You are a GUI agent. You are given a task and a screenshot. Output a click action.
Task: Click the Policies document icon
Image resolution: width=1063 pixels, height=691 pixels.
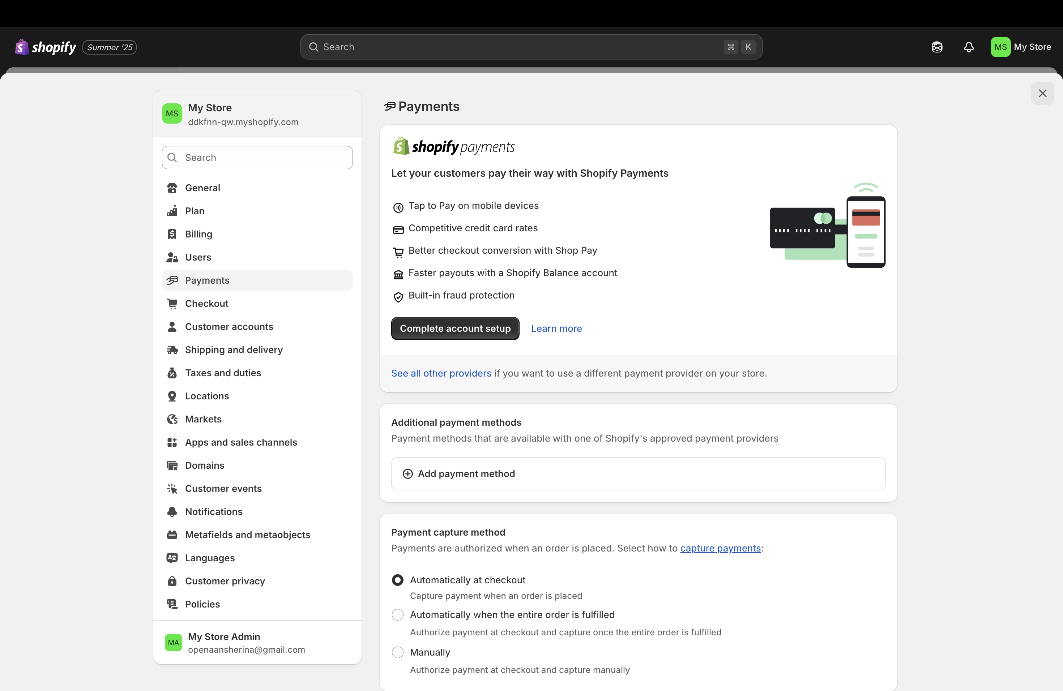[172, 604]
